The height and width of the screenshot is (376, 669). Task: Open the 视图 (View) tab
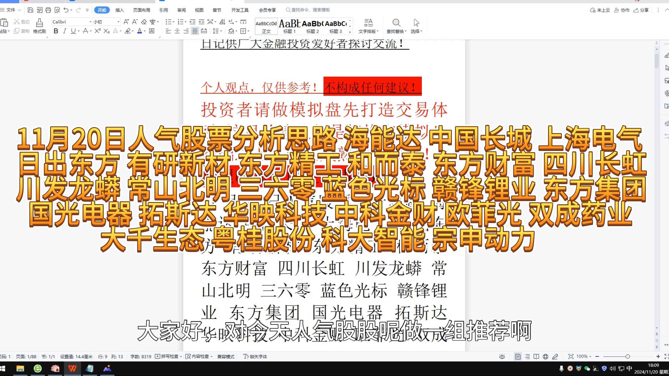199,10
